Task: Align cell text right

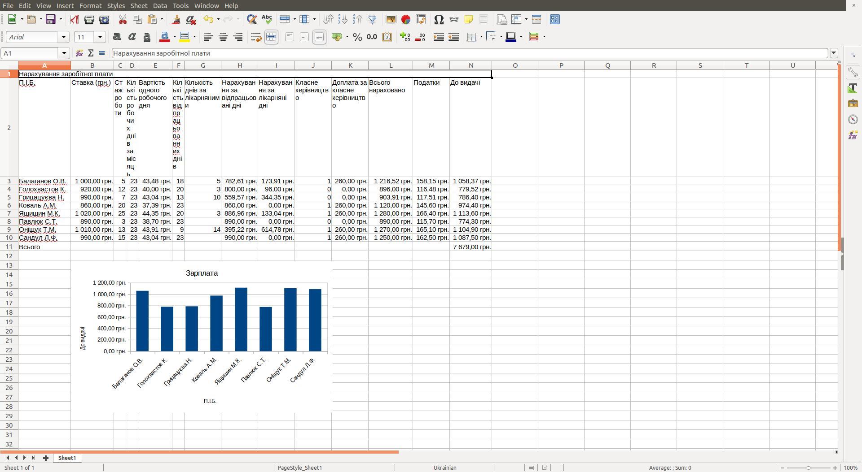Action: 238,37
